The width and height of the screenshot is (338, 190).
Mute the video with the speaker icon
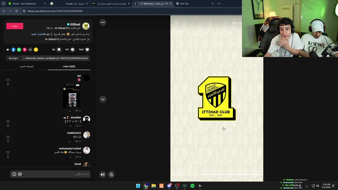(x=103, y=174)
